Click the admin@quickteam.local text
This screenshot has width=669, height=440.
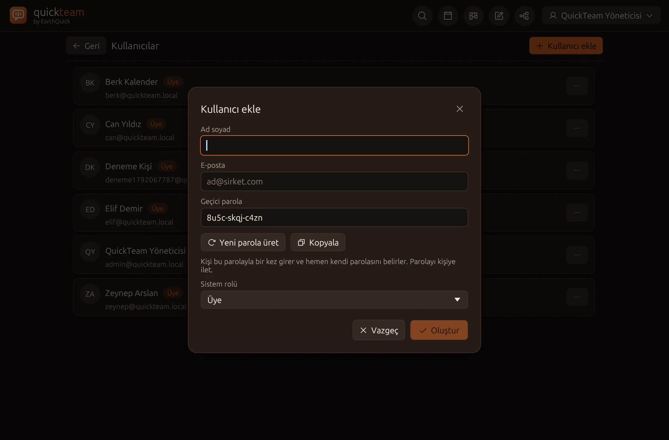[144, 264]
